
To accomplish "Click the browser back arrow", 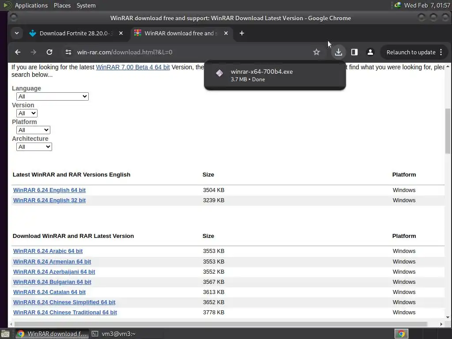I will [x=18, y=52].
